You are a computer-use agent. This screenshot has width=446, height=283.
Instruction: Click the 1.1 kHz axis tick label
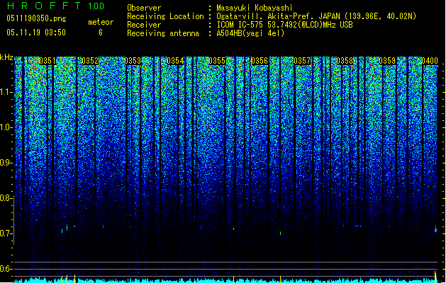pyautogui.click(x=6, y=92)
